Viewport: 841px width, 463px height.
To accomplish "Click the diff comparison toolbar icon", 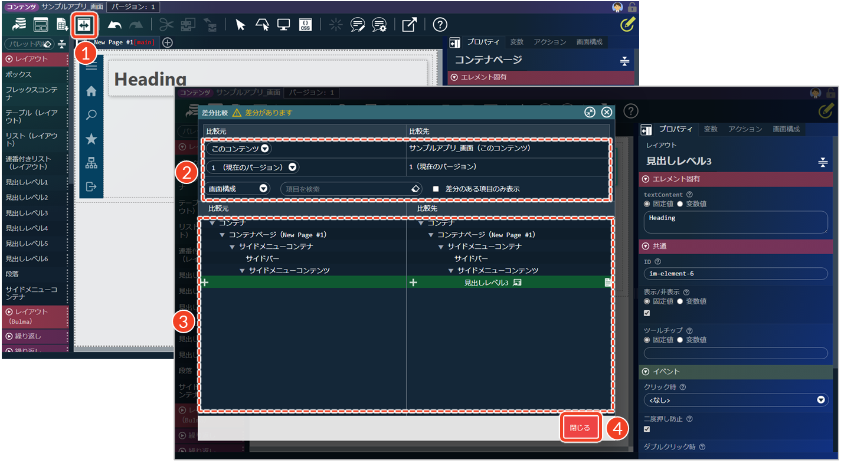I will coord(84,25).
